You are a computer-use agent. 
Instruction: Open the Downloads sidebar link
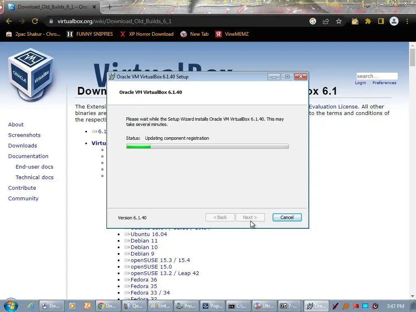click(x=23, y=146)
